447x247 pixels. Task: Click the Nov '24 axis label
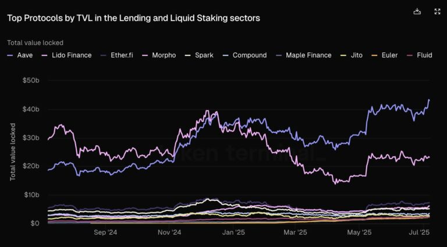point(169,232)
